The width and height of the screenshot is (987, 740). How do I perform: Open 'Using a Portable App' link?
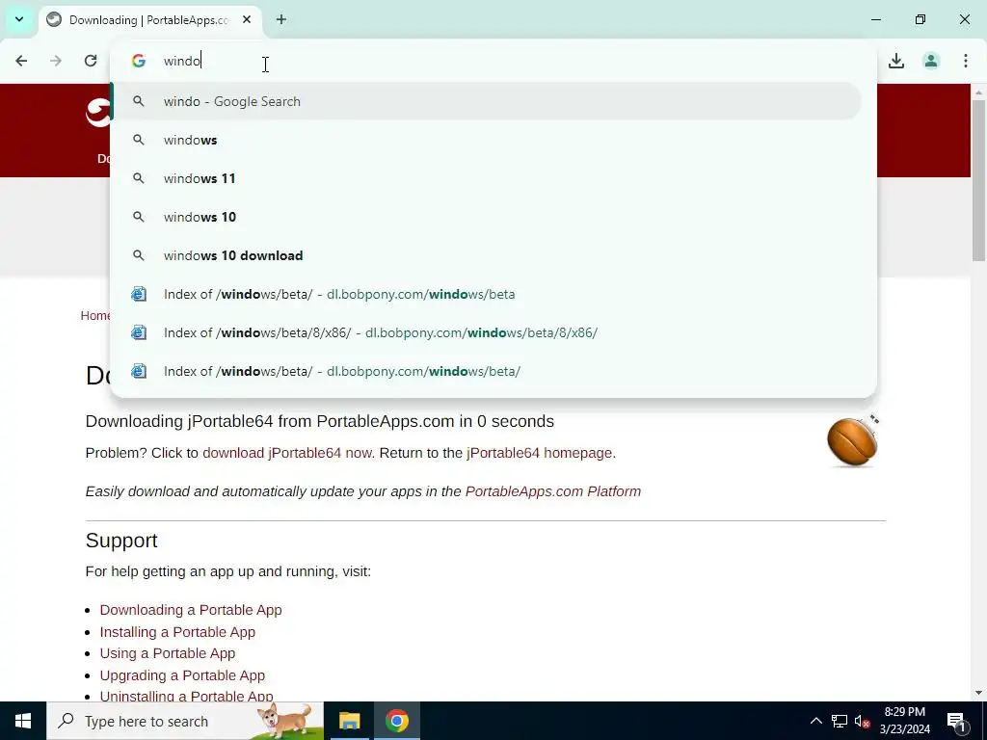[168, 653]
